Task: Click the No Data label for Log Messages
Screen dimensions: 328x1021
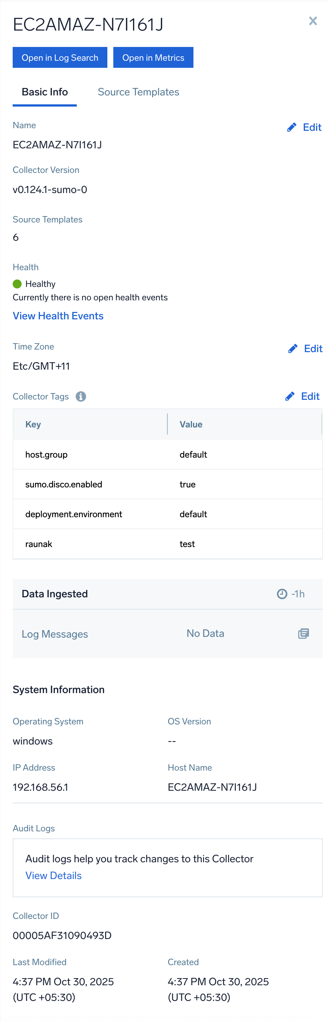Action: point(205,633)
